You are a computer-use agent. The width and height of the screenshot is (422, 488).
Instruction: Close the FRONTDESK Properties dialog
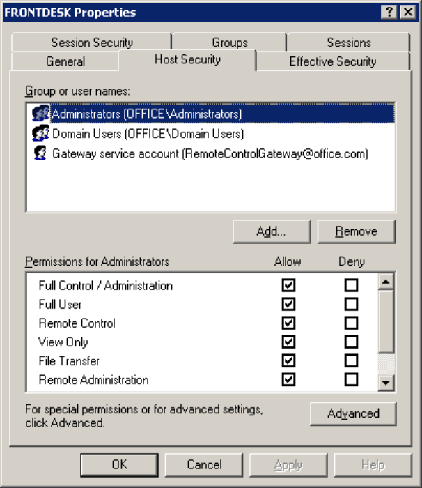(x=408, y=13)
